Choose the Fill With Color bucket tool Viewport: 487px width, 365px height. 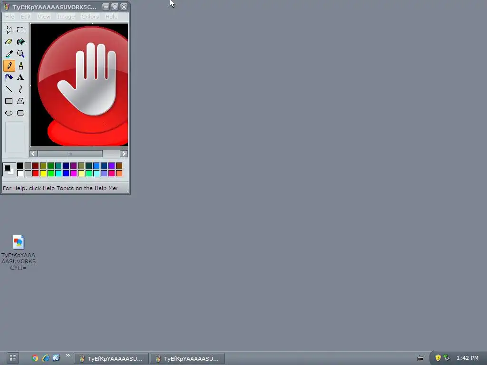21,42
